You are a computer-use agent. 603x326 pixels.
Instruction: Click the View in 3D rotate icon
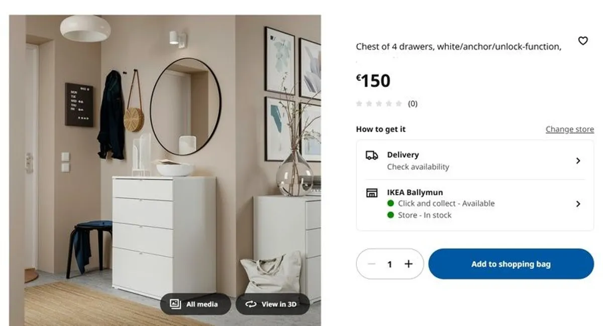pos(251,304)
